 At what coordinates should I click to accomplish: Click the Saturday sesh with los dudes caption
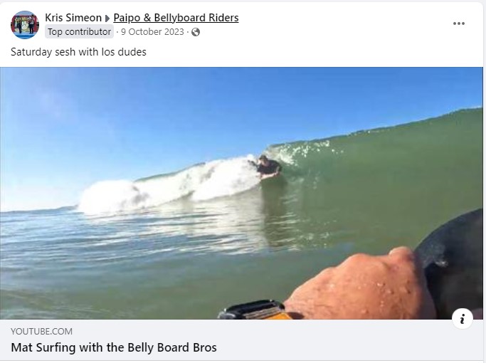(x=78, y=52)
